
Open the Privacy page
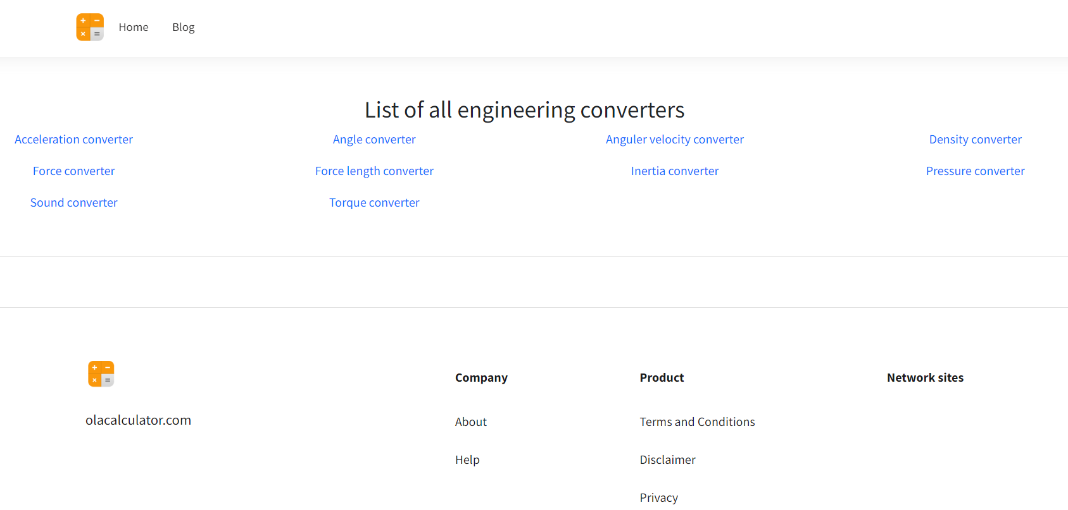click(658, 497)
